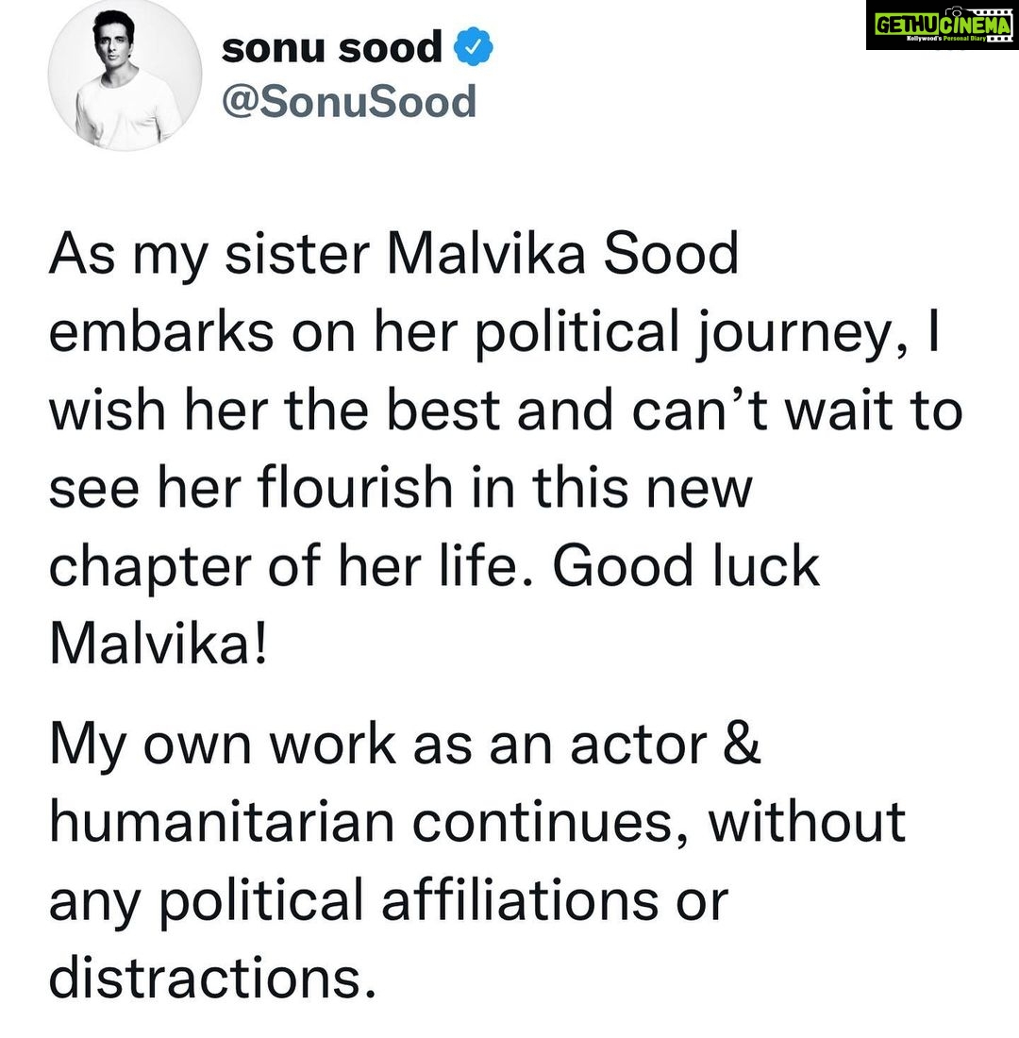Open the circular profile picture

click(x=125, y=75)
